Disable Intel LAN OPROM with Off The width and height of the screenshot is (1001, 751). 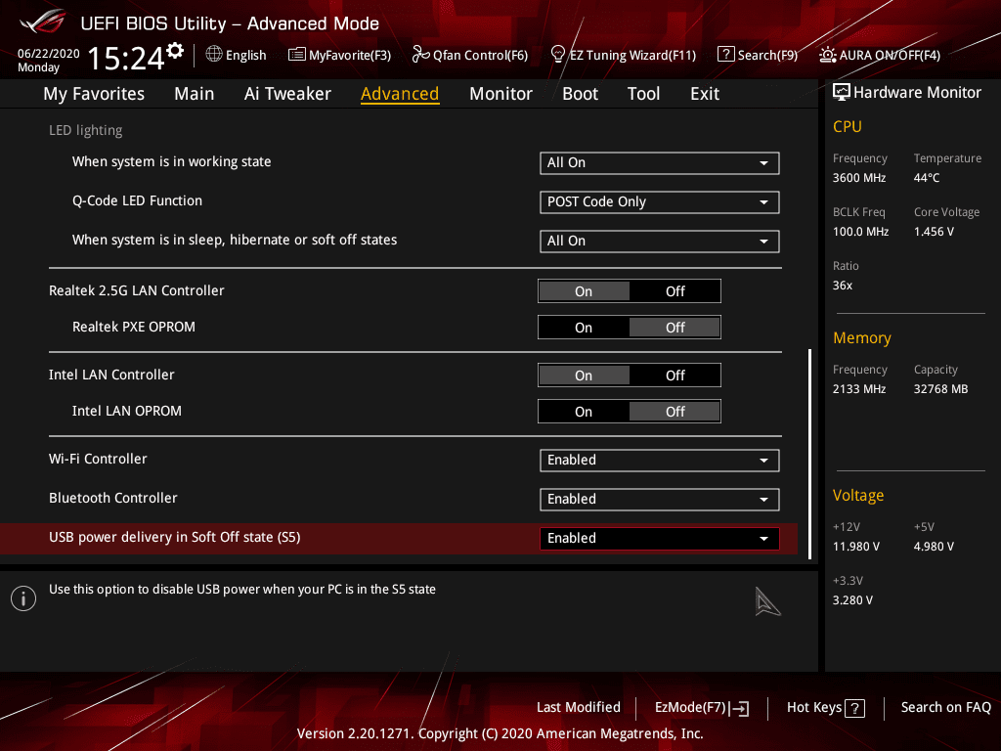click(675, 412)
